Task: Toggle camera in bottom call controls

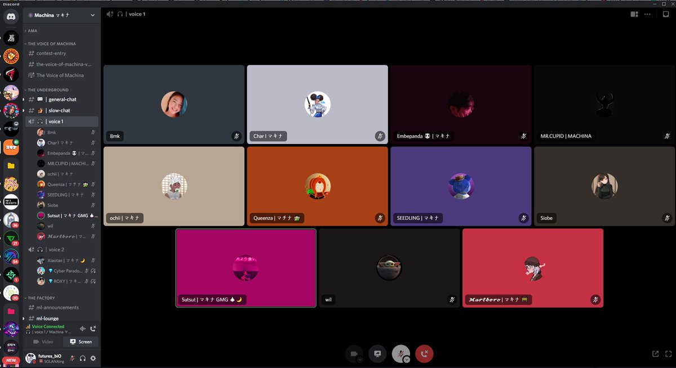Action: [x=353, y=353]
